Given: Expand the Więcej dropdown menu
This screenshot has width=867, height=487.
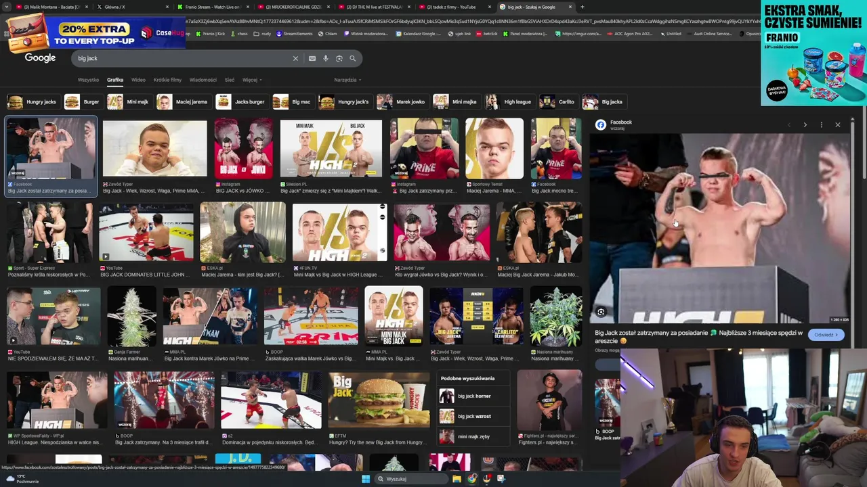Looking at the screenshot, I should (x=252, y=80).
